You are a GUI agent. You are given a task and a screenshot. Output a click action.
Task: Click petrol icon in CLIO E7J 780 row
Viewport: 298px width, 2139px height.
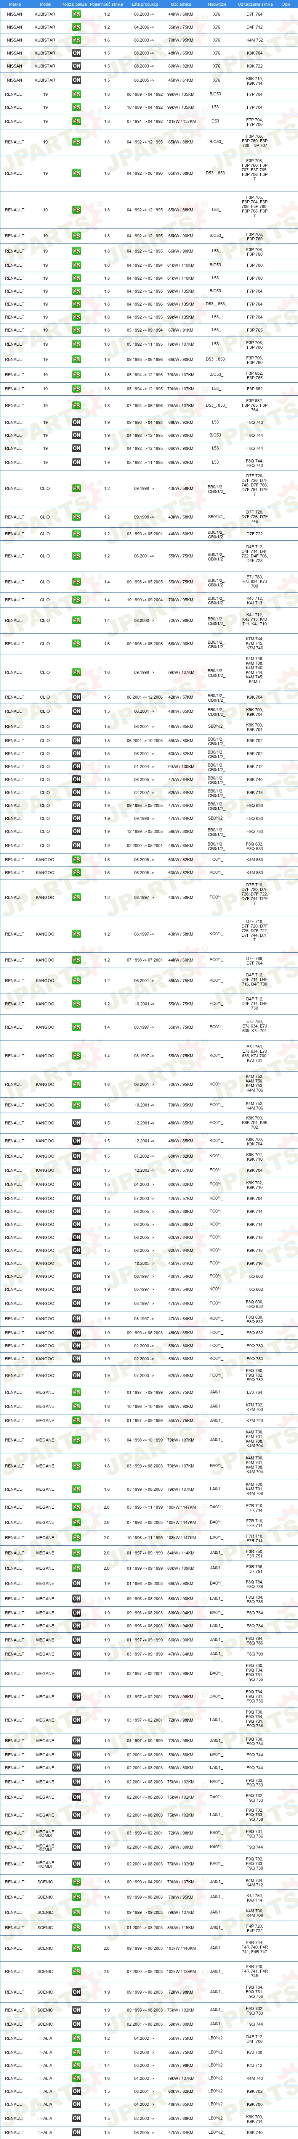[x=76, y=582]
